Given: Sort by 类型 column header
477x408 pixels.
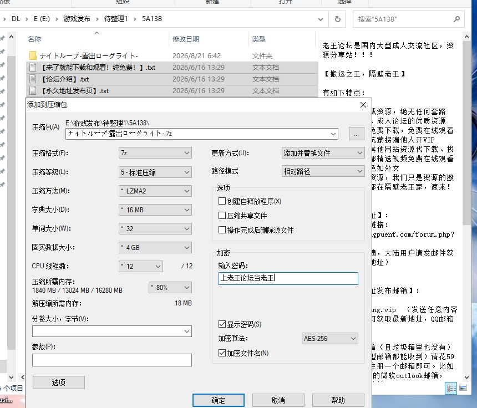Looking at the screenshot, I should point(259,39).
